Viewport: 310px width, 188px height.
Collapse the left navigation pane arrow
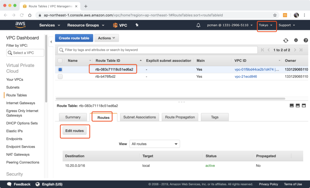[x=51, y=42]
